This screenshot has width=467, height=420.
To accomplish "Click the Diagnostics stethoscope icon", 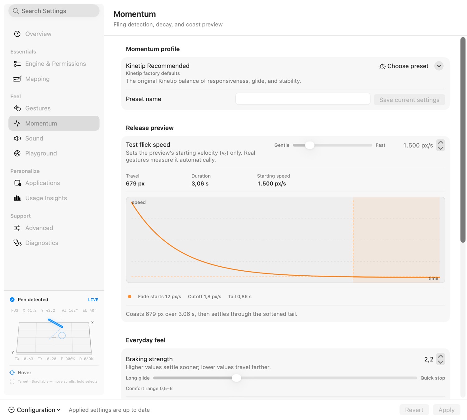I will [x=17, y=243].
